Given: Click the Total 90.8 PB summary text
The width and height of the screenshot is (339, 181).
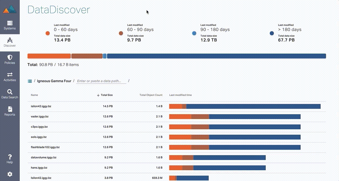Looking at the screenshot, I should click(x=53, y=65).
